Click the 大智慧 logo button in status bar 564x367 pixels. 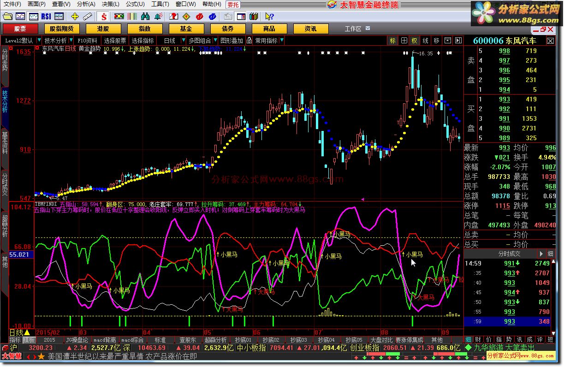click(x=12, y=356)
